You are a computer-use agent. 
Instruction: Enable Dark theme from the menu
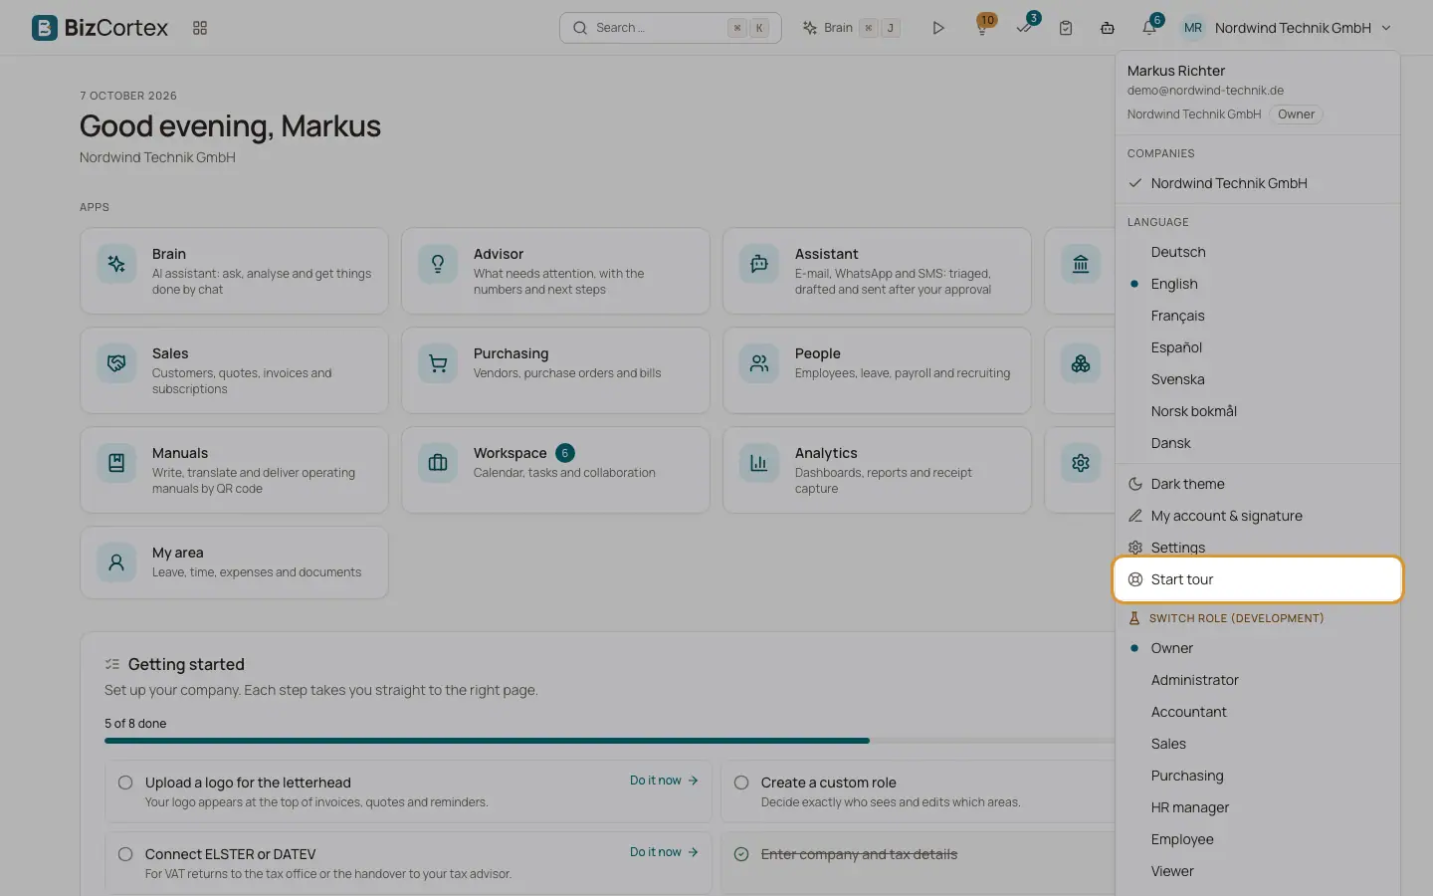coord(1258,484)
